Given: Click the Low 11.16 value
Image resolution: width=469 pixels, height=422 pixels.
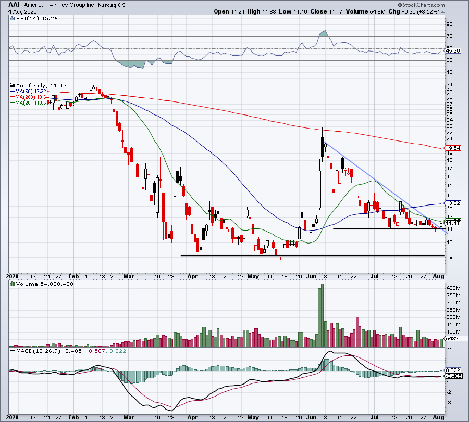Looking at the screenshot, I should pos(293,11).
